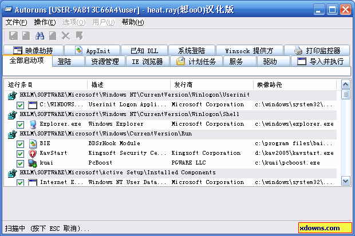
Task: Uncheck the Internet E... entry checkbox
Action: click(x=20, y=182)
